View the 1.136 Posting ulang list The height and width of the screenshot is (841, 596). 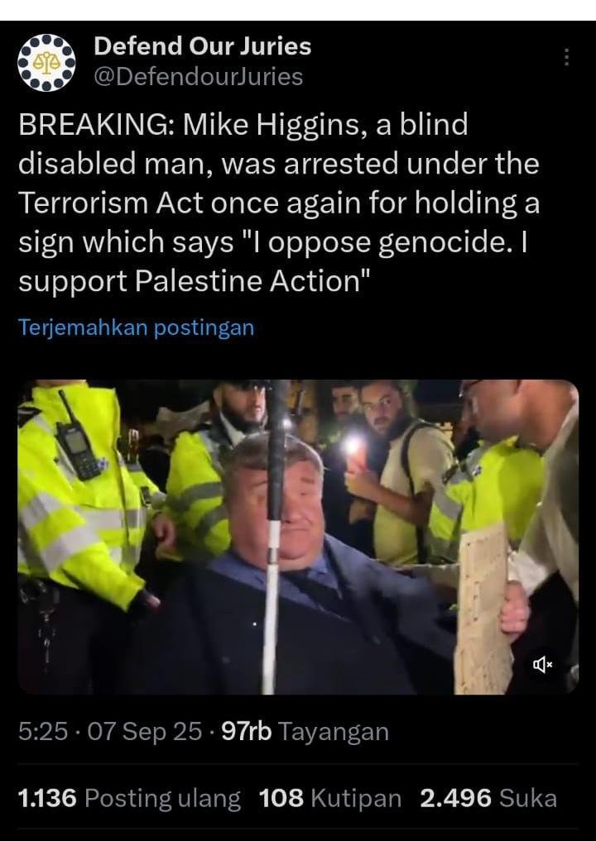(129, 798)
